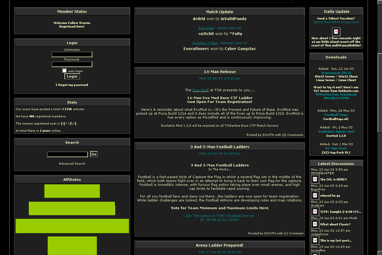Image resolution: width=382 pixels, height=255 pixels.
Task: Click the ^FuRy player name
Action: click(x=236, y=34)
